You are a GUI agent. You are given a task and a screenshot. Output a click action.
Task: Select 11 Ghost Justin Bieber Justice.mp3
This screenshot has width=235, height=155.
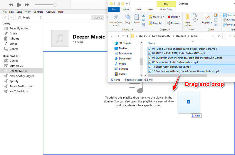191,67
